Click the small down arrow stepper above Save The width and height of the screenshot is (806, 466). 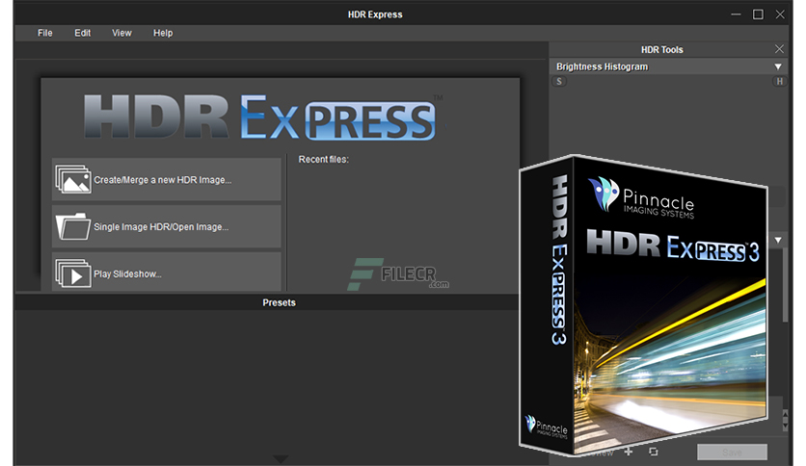coord(785,426)
